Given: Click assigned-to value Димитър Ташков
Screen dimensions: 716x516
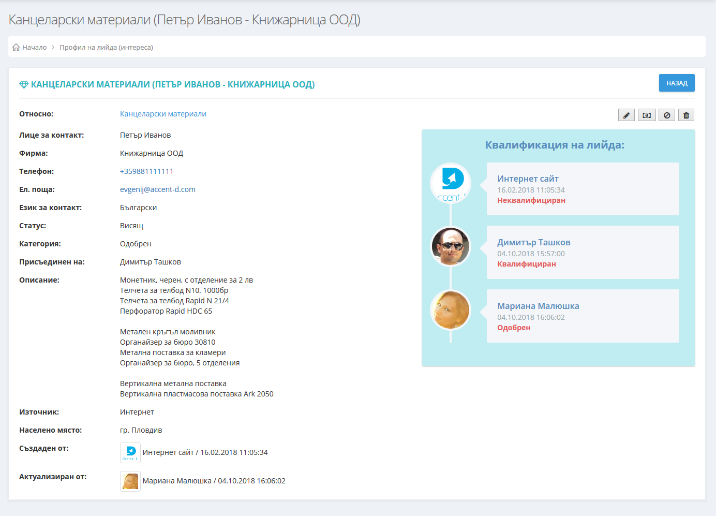Looking at the screenshot, I should [151, 262].
